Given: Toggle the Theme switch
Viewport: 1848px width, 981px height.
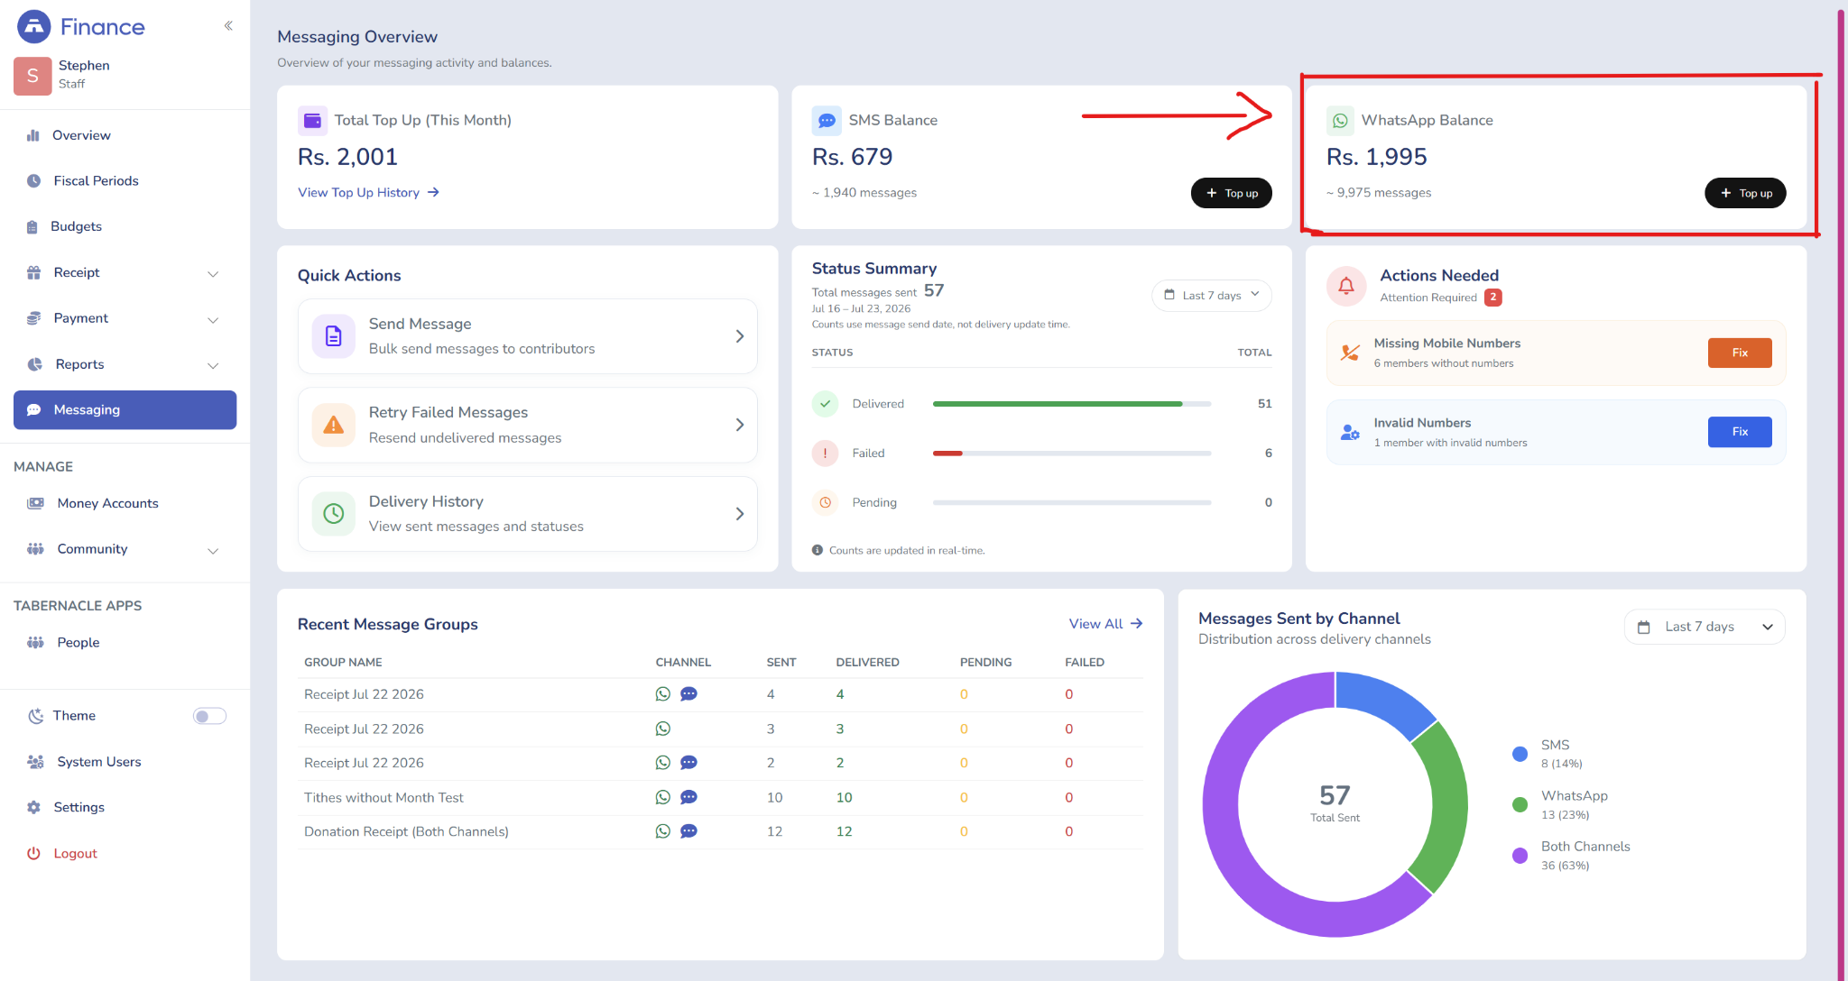Looking at the screenshot, I should point(209,716).
